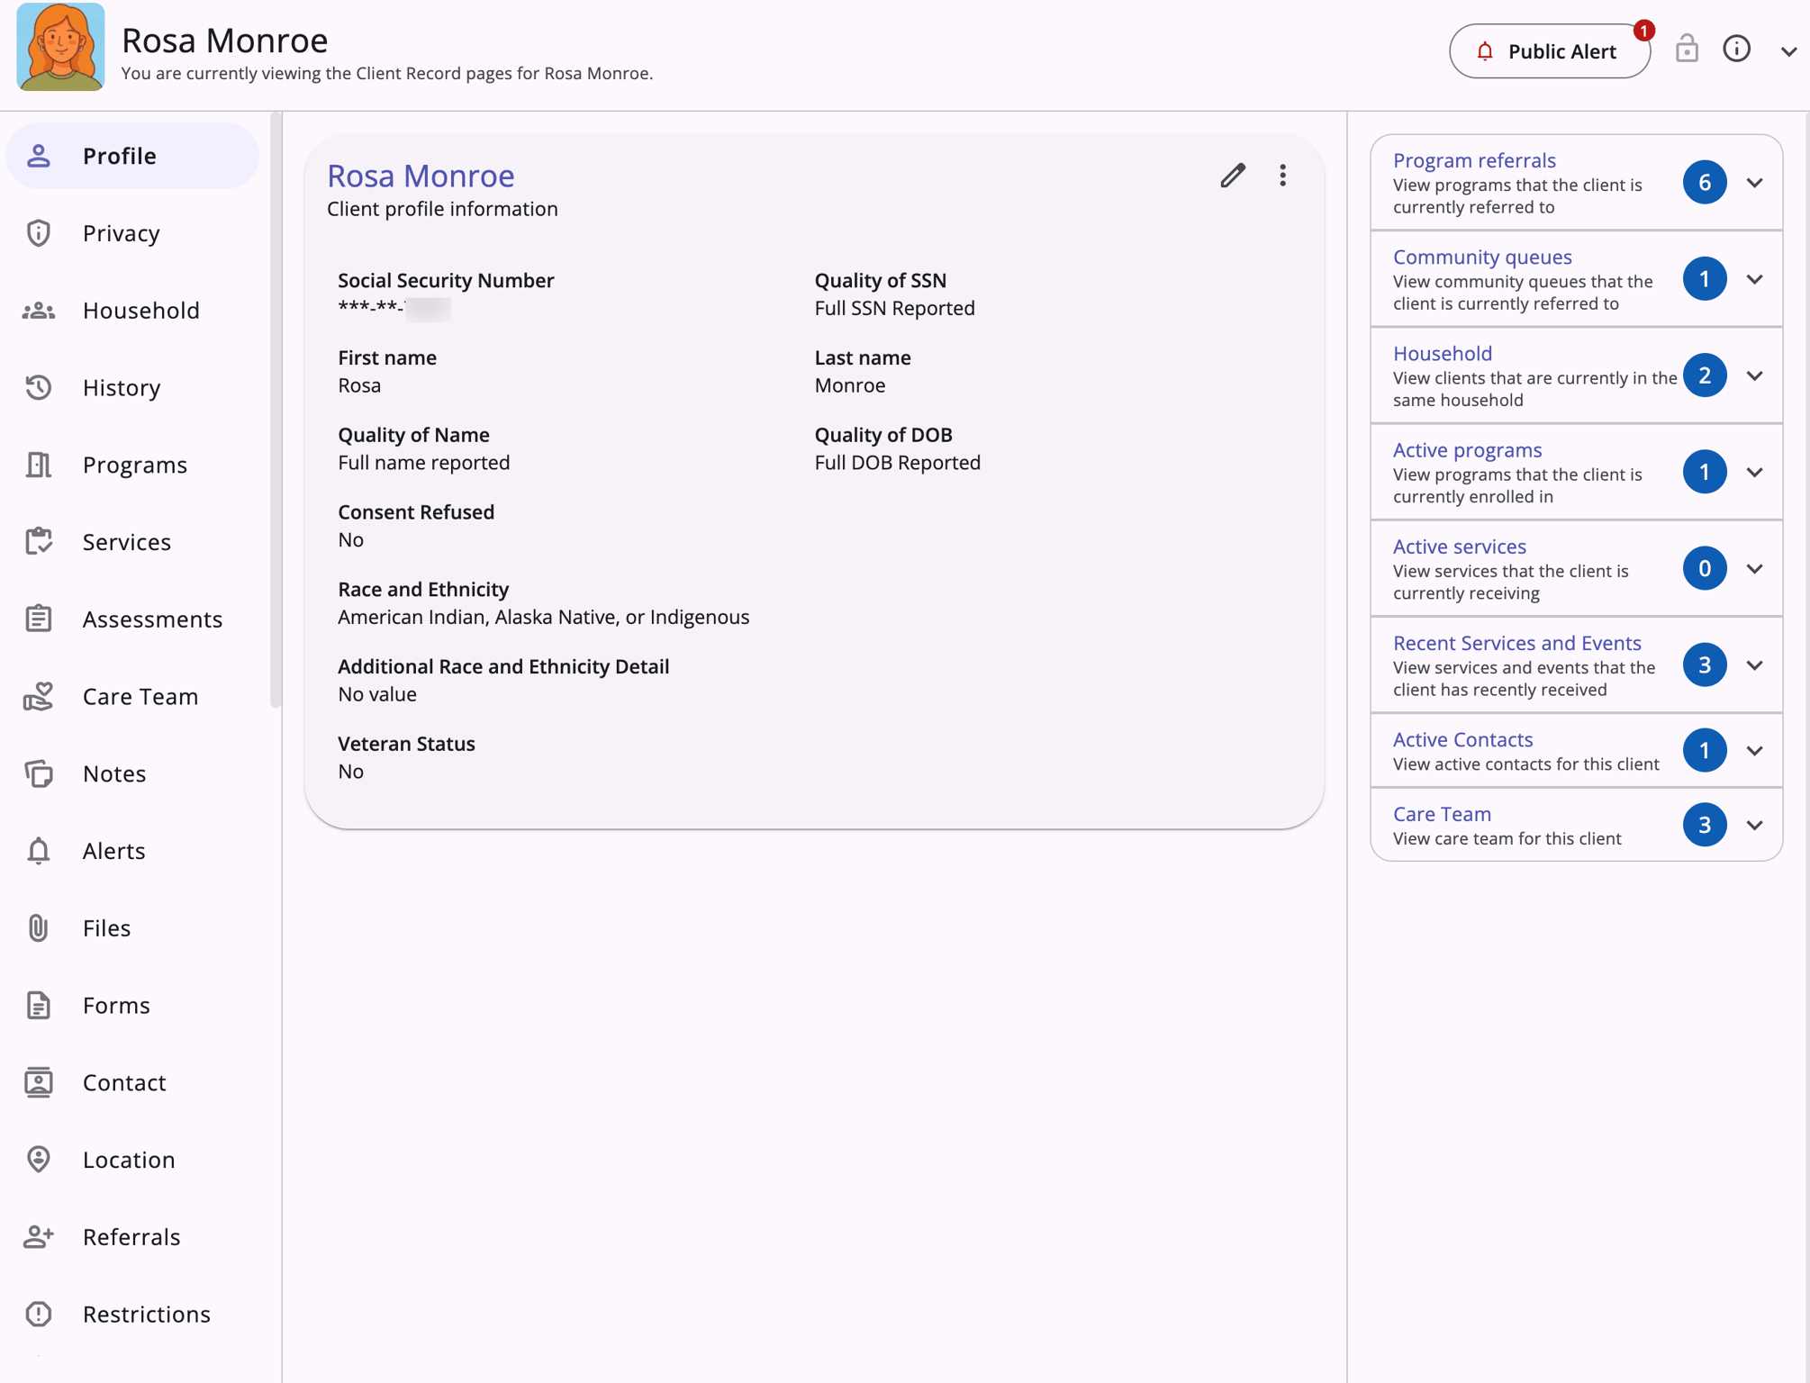Expand the Active programs chevron

[1755, 472]
